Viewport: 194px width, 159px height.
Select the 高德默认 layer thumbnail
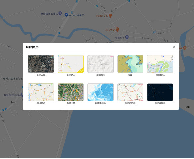tap(160, 64)
